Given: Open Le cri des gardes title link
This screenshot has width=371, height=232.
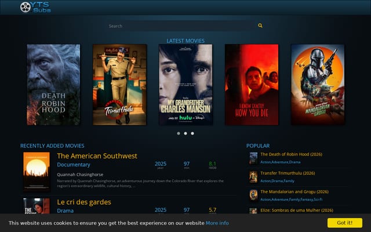Looking at the screenshot, I should click(84, 202).
